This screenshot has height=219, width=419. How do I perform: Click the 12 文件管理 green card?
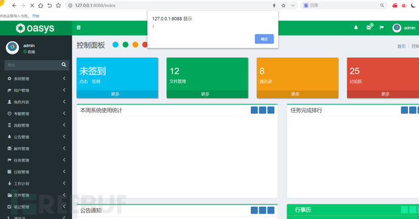tap(207, 77)
